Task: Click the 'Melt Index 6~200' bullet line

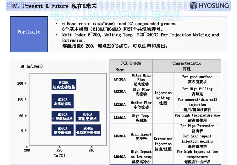Action: (x=141, y=38)
